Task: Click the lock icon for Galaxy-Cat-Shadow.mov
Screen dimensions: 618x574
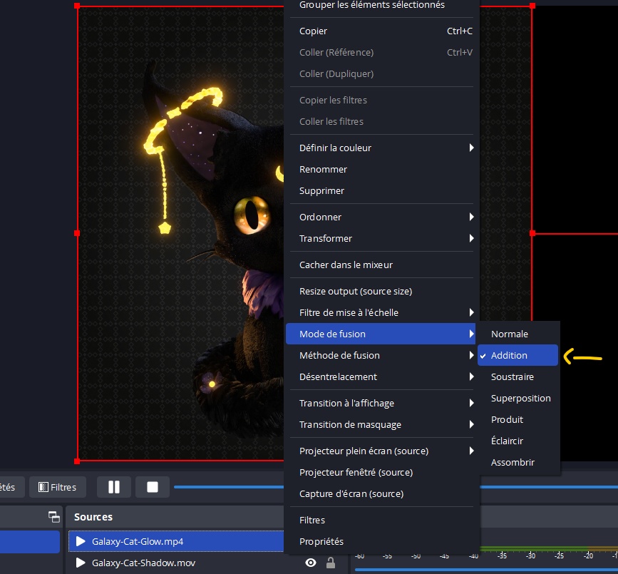Action: [x=332, y=563]
